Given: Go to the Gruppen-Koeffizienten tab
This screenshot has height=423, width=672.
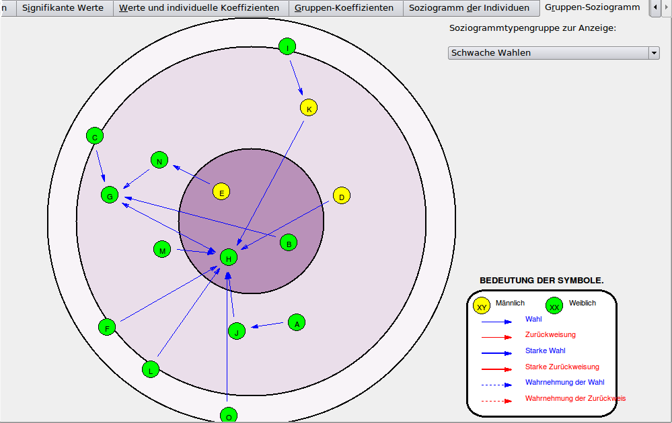Looking at the screenshot, I should coord(344,8).
